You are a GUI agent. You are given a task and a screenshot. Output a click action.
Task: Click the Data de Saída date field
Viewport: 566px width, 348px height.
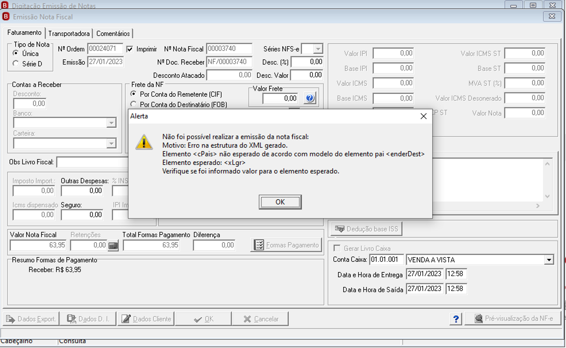(x=424, y=289)
